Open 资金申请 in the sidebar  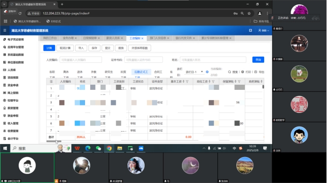point(13,85)
